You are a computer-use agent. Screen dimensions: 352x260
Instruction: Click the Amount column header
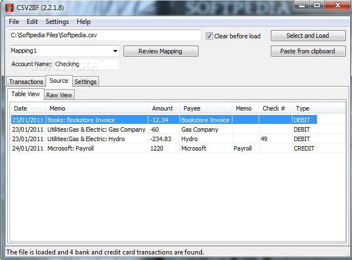coord(163,108)
